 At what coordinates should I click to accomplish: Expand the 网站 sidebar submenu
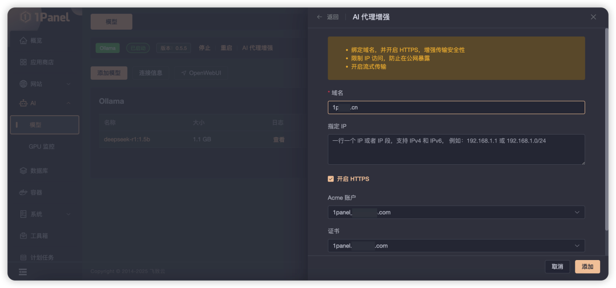[68, 84]
